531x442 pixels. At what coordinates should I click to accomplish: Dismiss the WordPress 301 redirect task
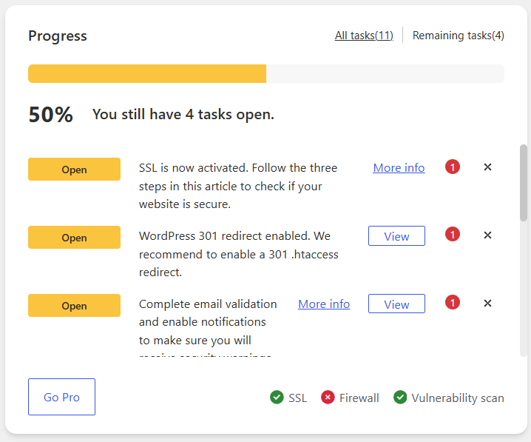point(487,235)
